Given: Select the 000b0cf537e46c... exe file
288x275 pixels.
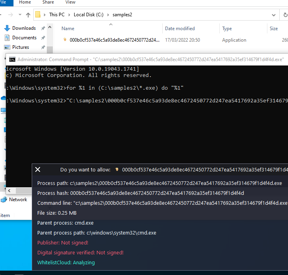Looking at the screenshot, I should pos(114,40).
